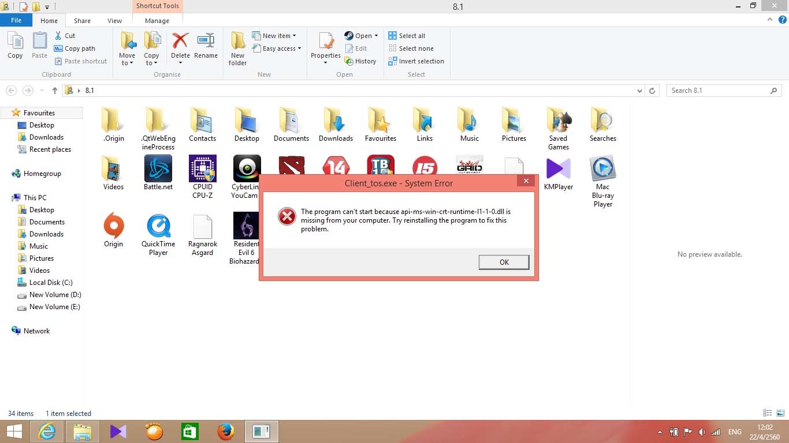Expand the Easy access dropdown

(x=277, y=48)
